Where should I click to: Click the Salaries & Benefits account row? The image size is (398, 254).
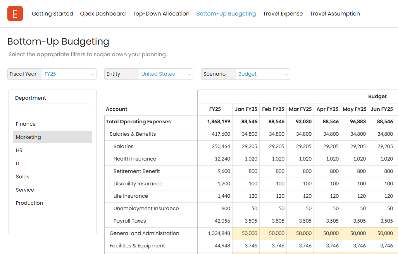click(133, 134)
